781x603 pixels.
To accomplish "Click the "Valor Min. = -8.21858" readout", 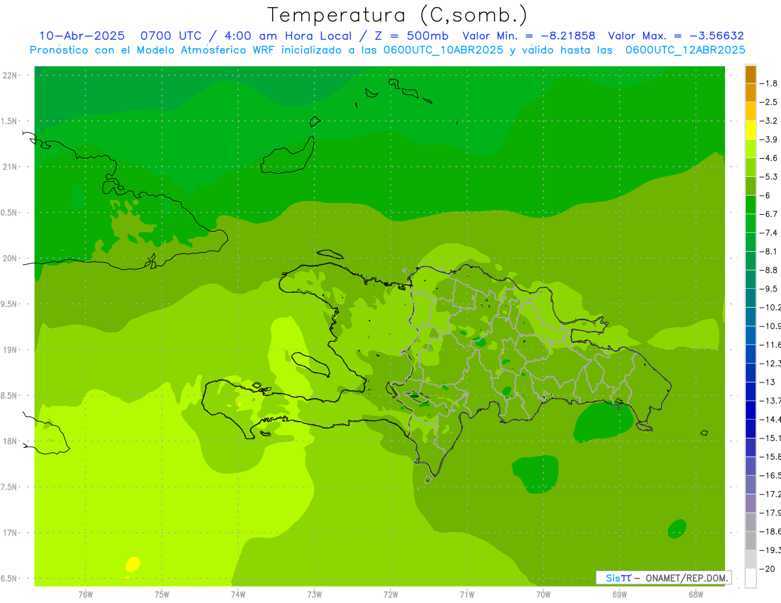I will tap(528, 36).
